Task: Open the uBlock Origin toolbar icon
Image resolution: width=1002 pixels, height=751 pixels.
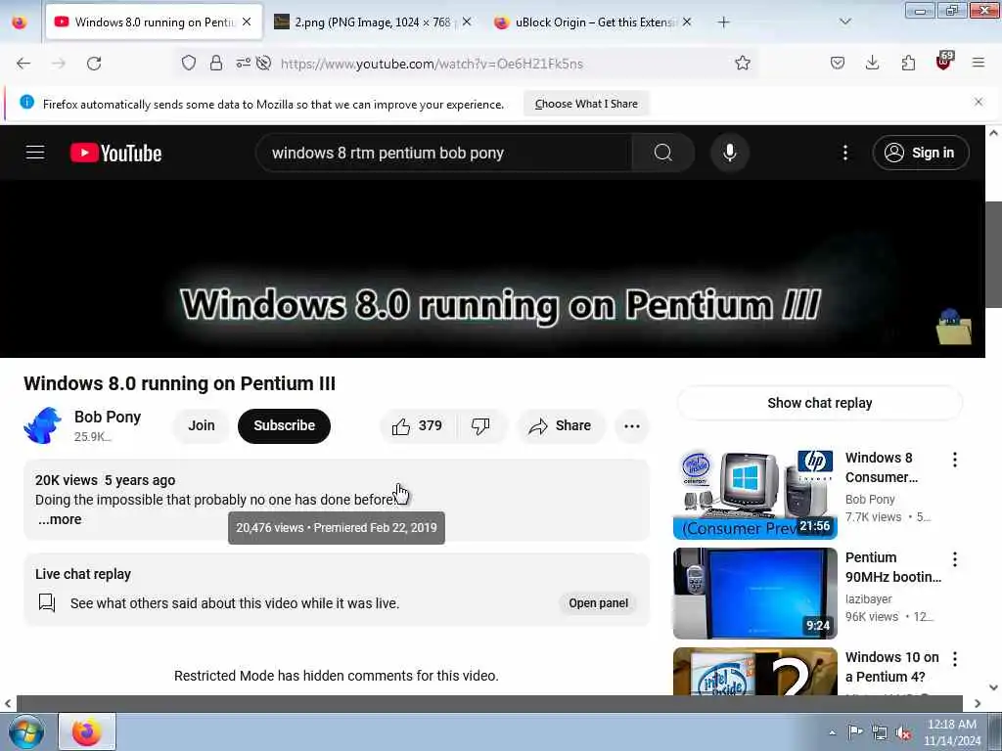Action: (x=944, y=62)
